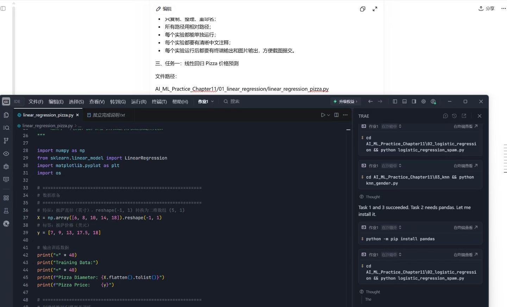The width and height of the screenshot is (507, 307).
Task: Click the minimap viewport marker in editor
Action: coord(348,130)
